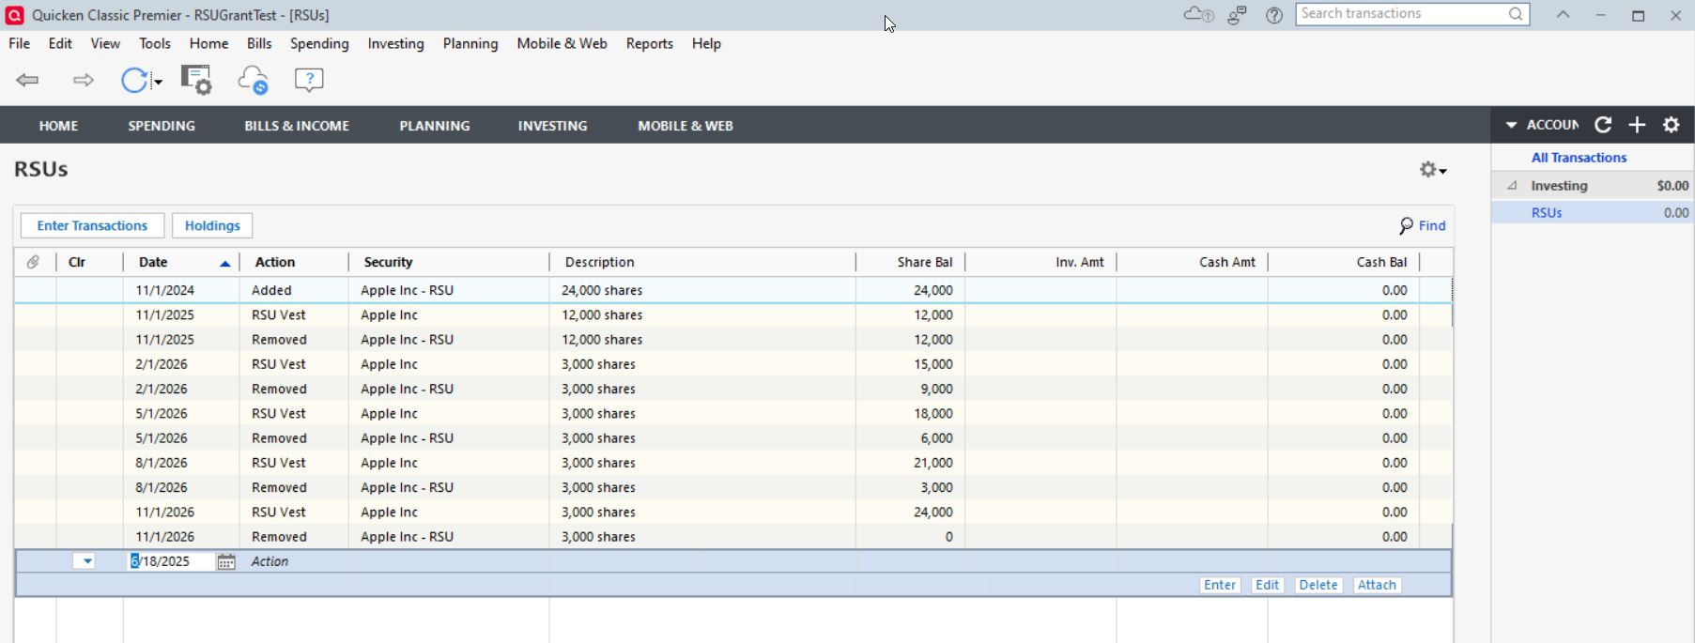
Task: Click the date field showing 6/18/2025
Action: click(172, 561)
